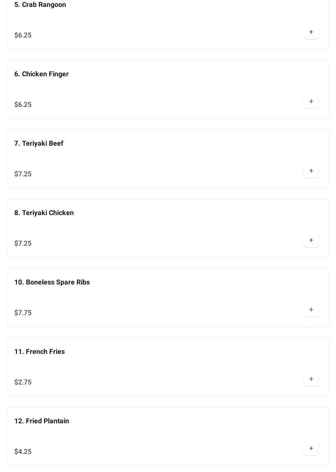Add Crab Rangoon to the order
This screenshot has width=336, height=472.
pyautogui.click(x=311, y=32)
